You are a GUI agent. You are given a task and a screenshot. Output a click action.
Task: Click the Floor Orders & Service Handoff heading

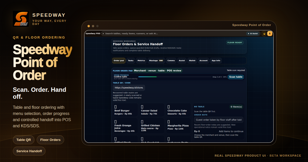tap(138, 44)
